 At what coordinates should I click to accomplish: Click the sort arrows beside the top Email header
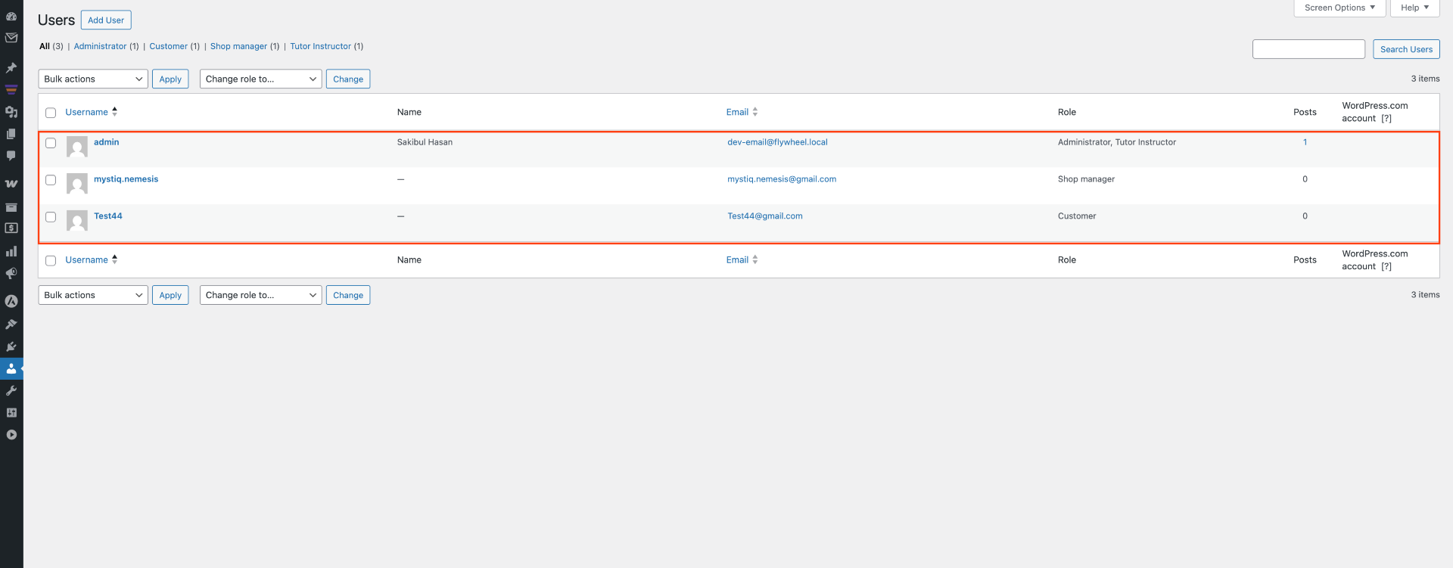click(x=755, y=112)
